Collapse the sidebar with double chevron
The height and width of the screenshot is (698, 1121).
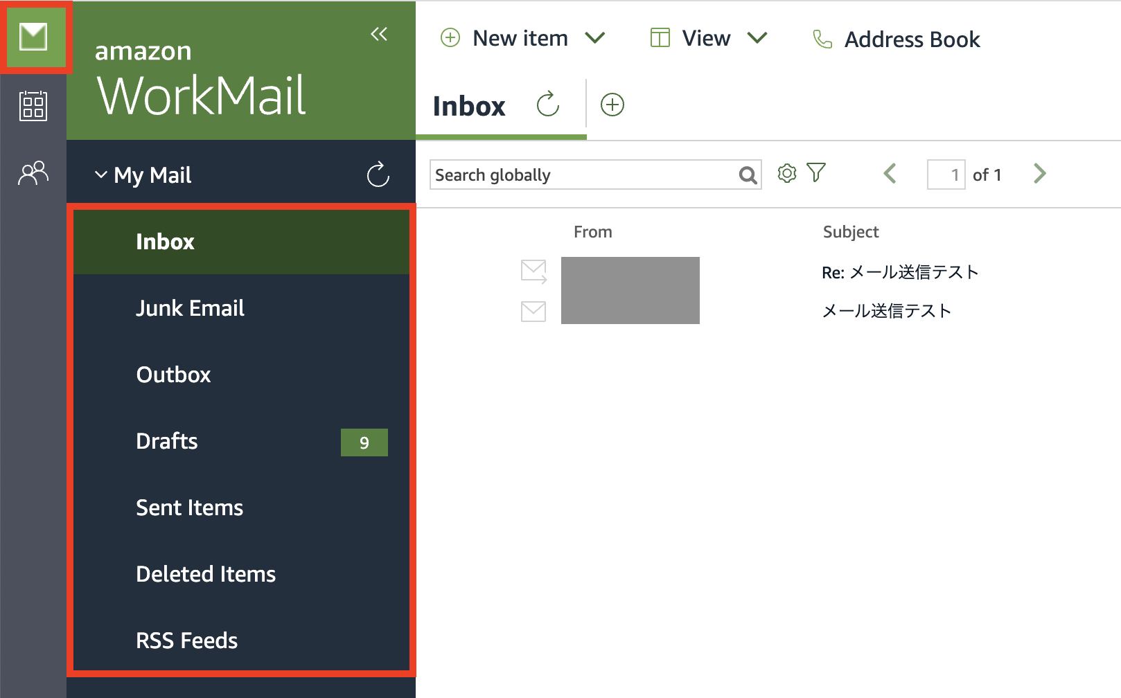coord(378,34)
